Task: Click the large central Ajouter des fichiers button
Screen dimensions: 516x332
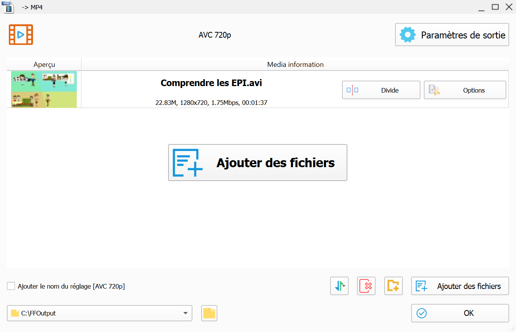Action: click(x=257, y=163)
